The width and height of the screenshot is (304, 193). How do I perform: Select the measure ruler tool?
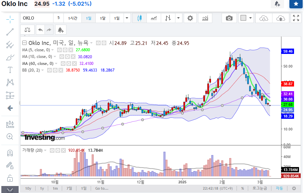pos(10,124)
